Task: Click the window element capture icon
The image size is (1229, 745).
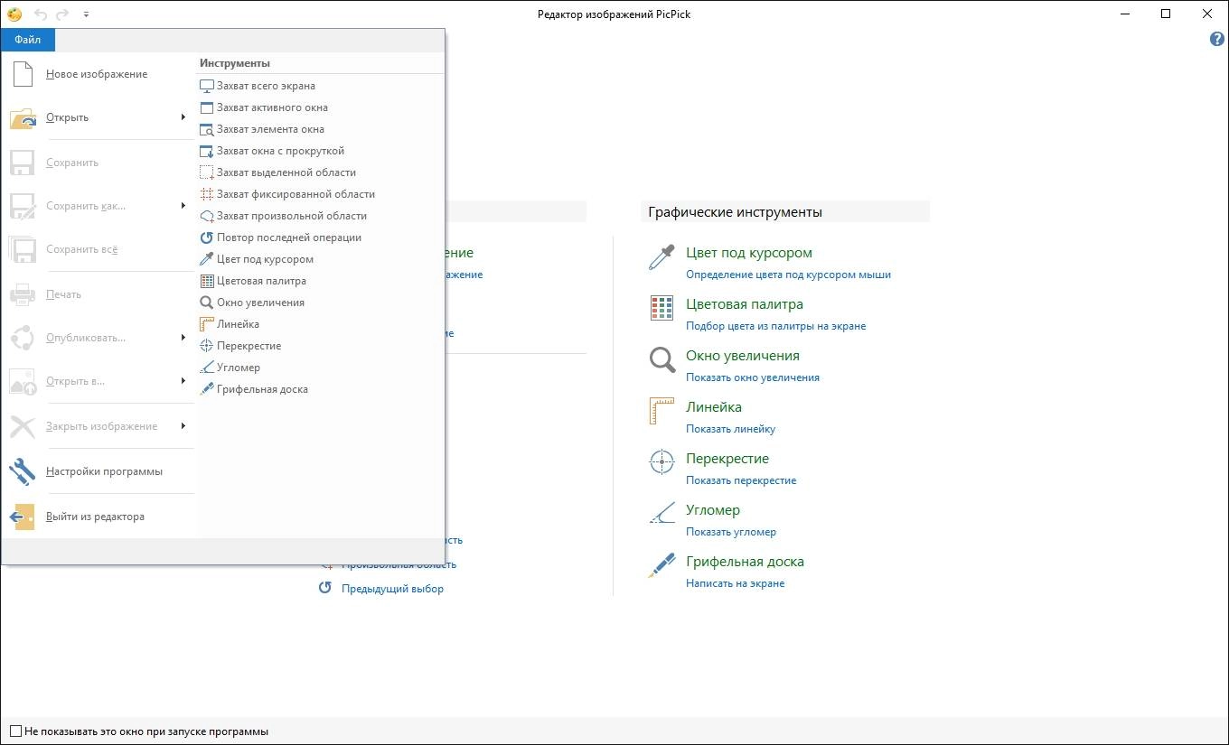Action: point(207,130)
